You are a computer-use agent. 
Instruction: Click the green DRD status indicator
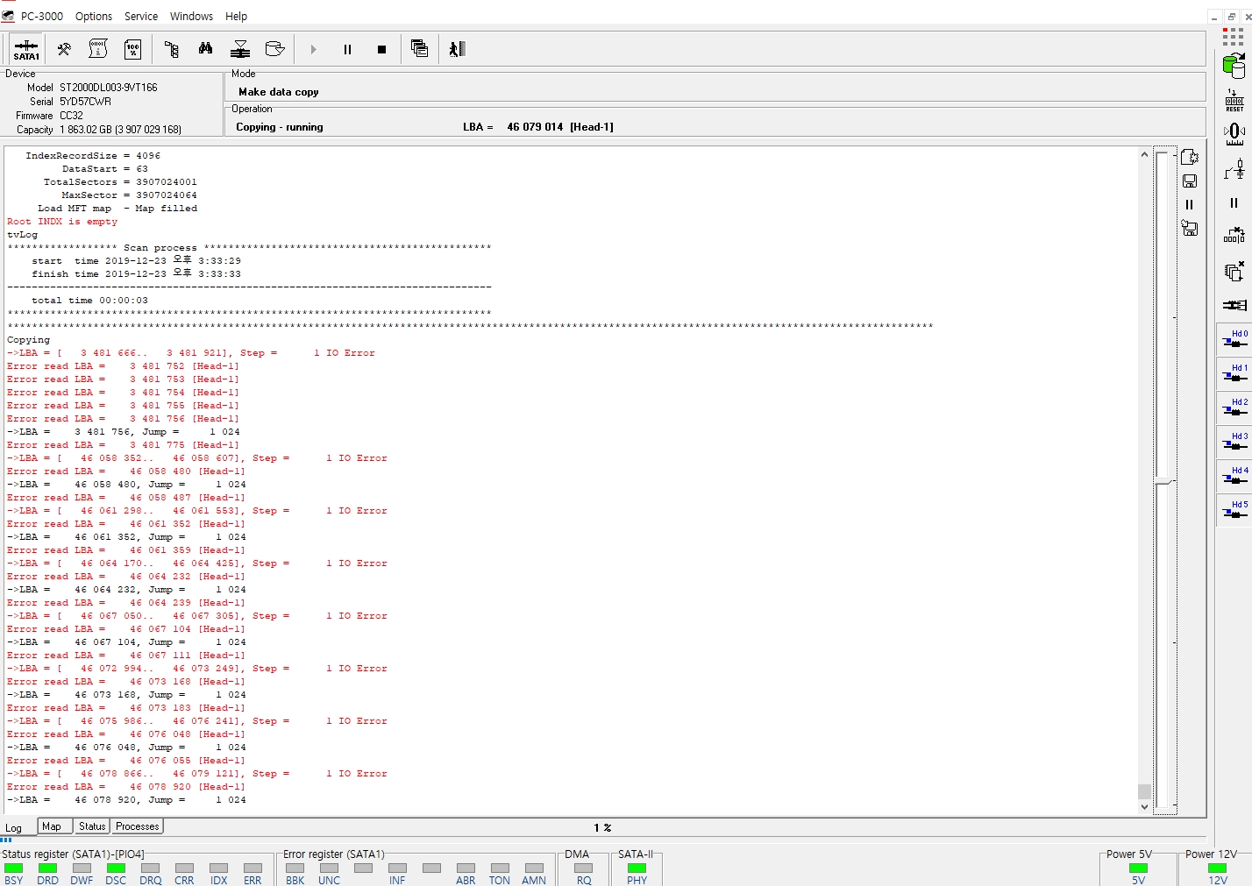48,868
